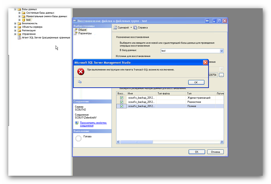Expand the Системные базы данных node

pos(19,13)
